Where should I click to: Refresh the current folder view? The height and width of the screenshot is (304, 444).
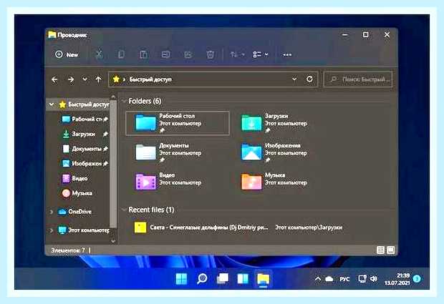(x=310, y=79)
